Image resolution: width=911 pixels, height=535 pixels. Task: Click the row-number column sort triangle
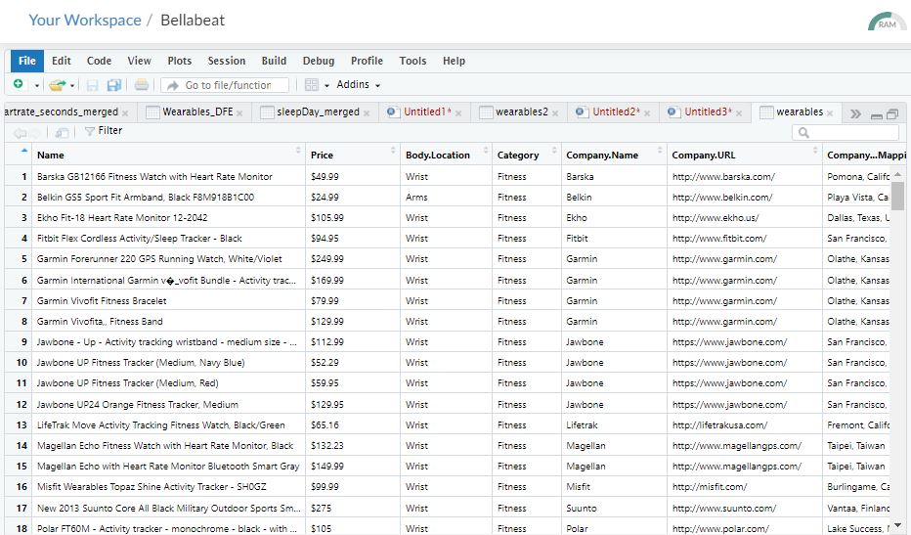pos(23,151)
